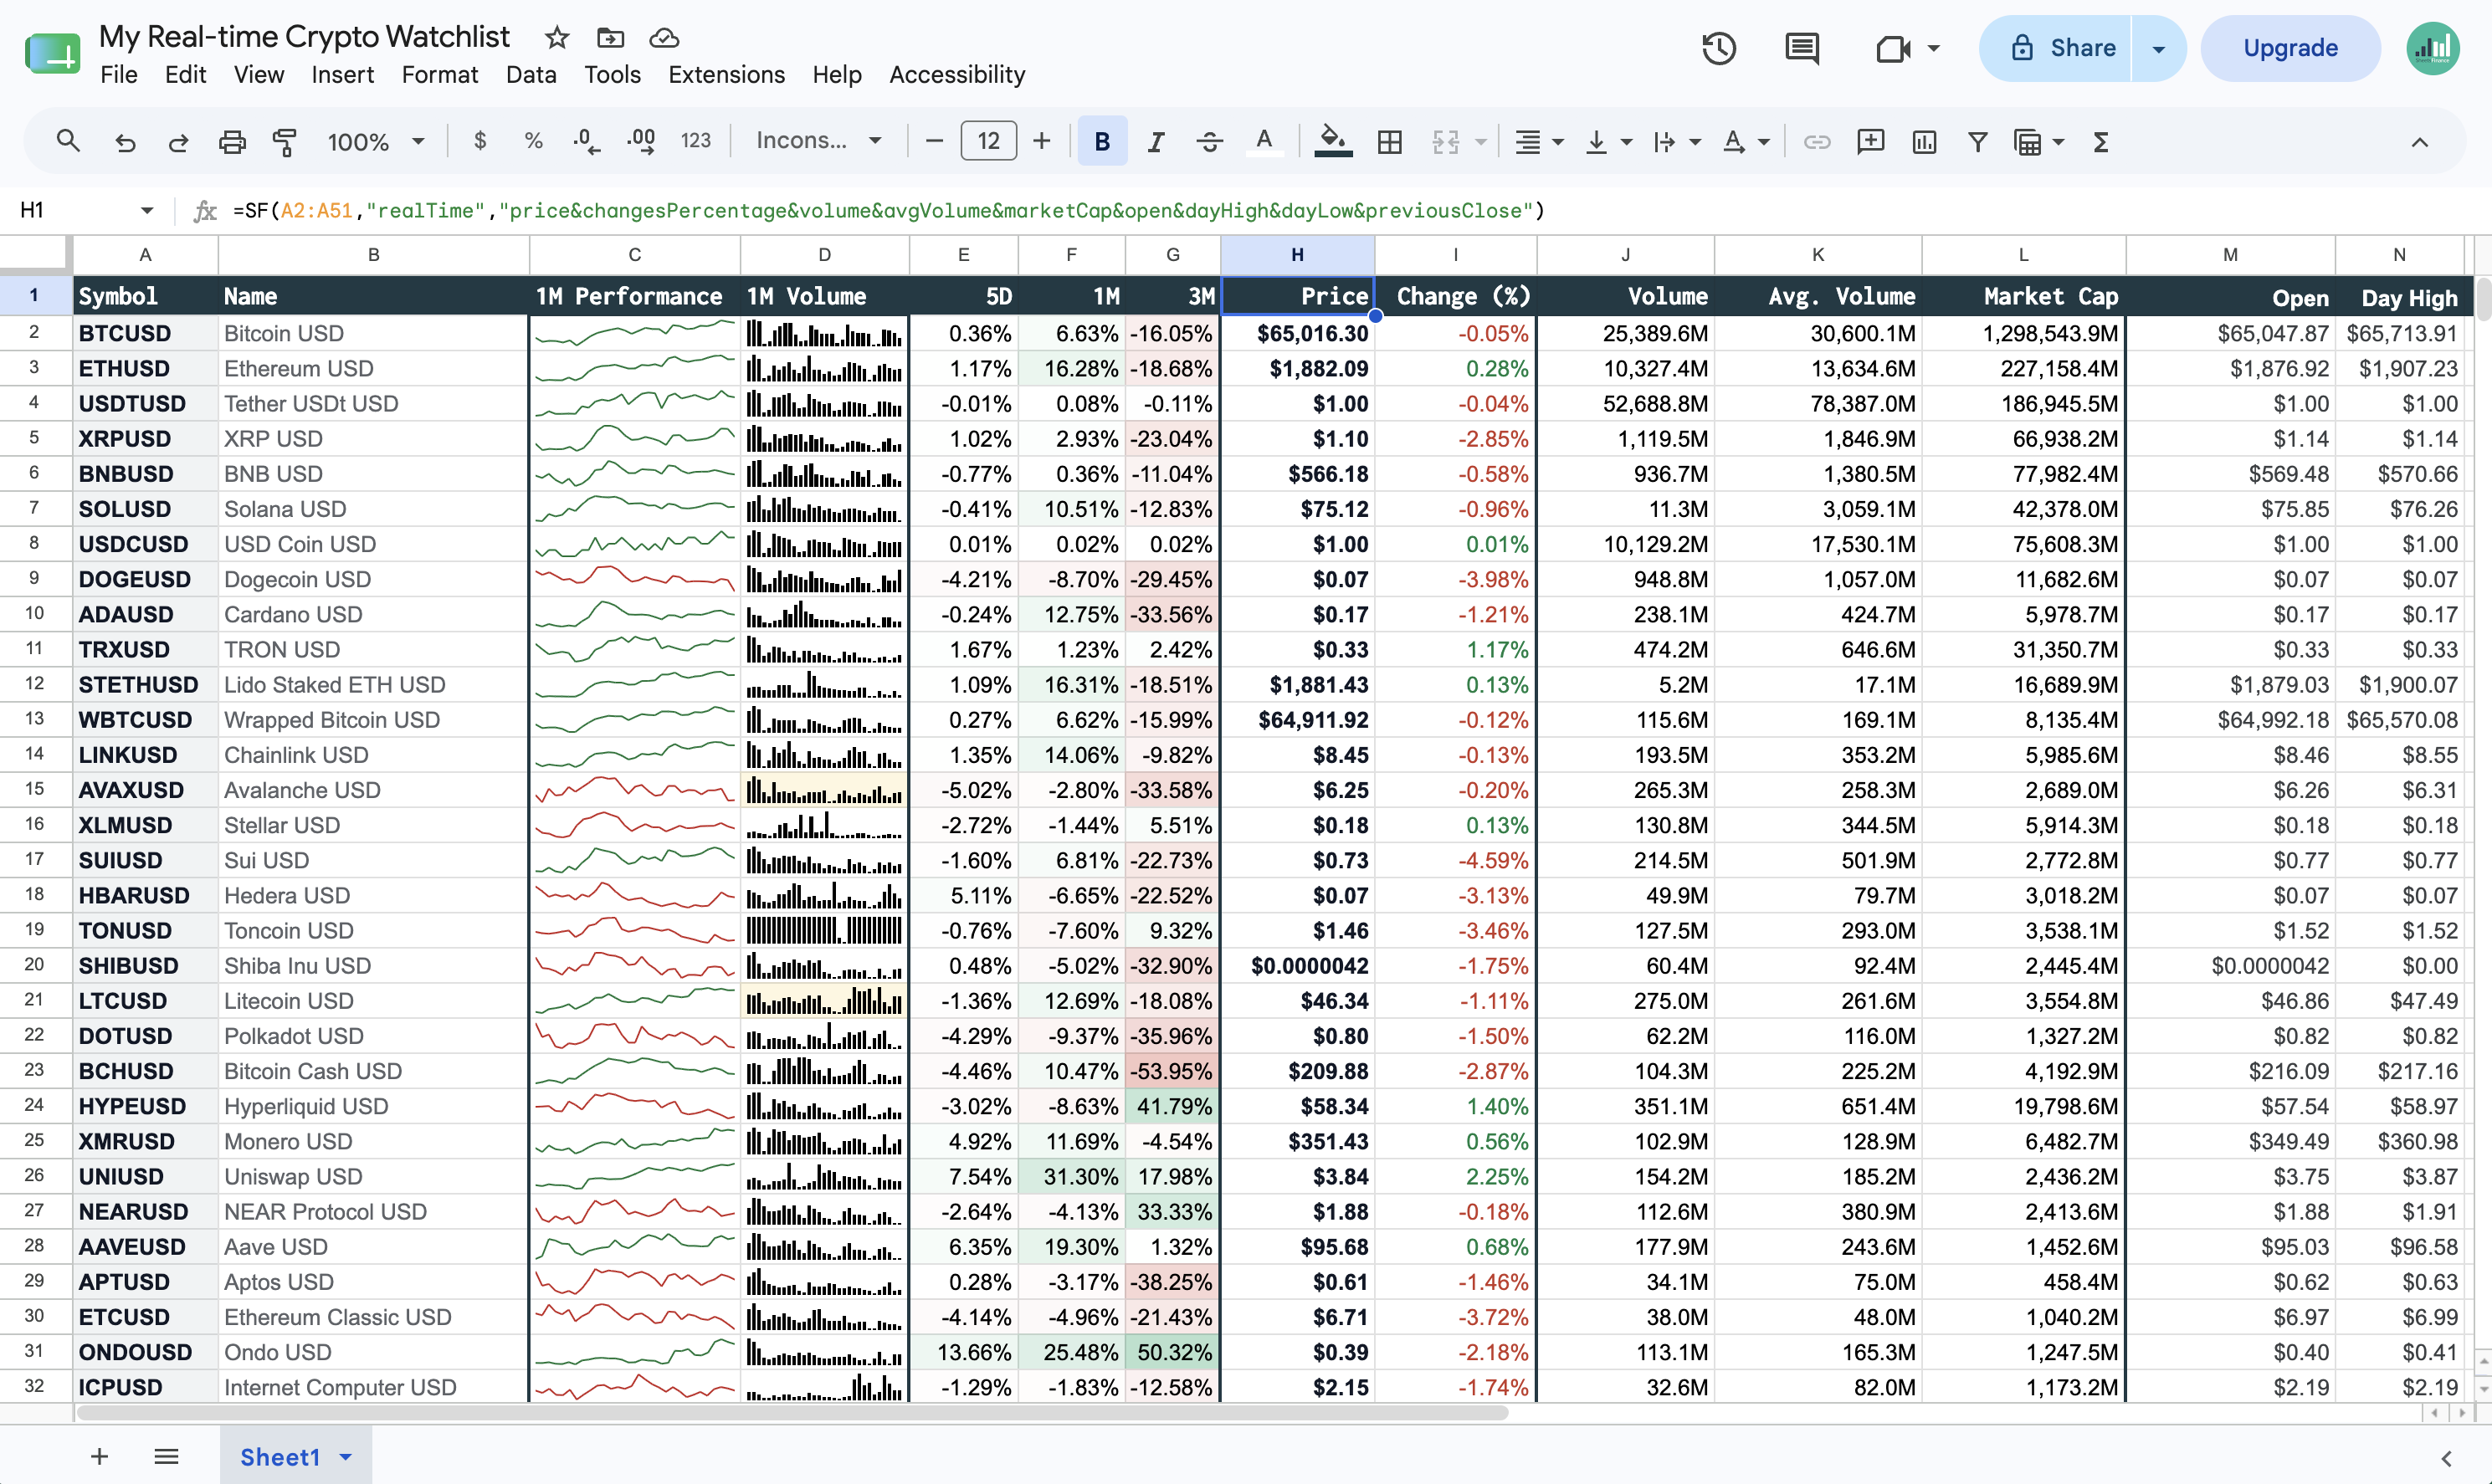Screen dimensions: 2492x1484
Task: Open the Accessibility menu
Action: pos(957,75)
